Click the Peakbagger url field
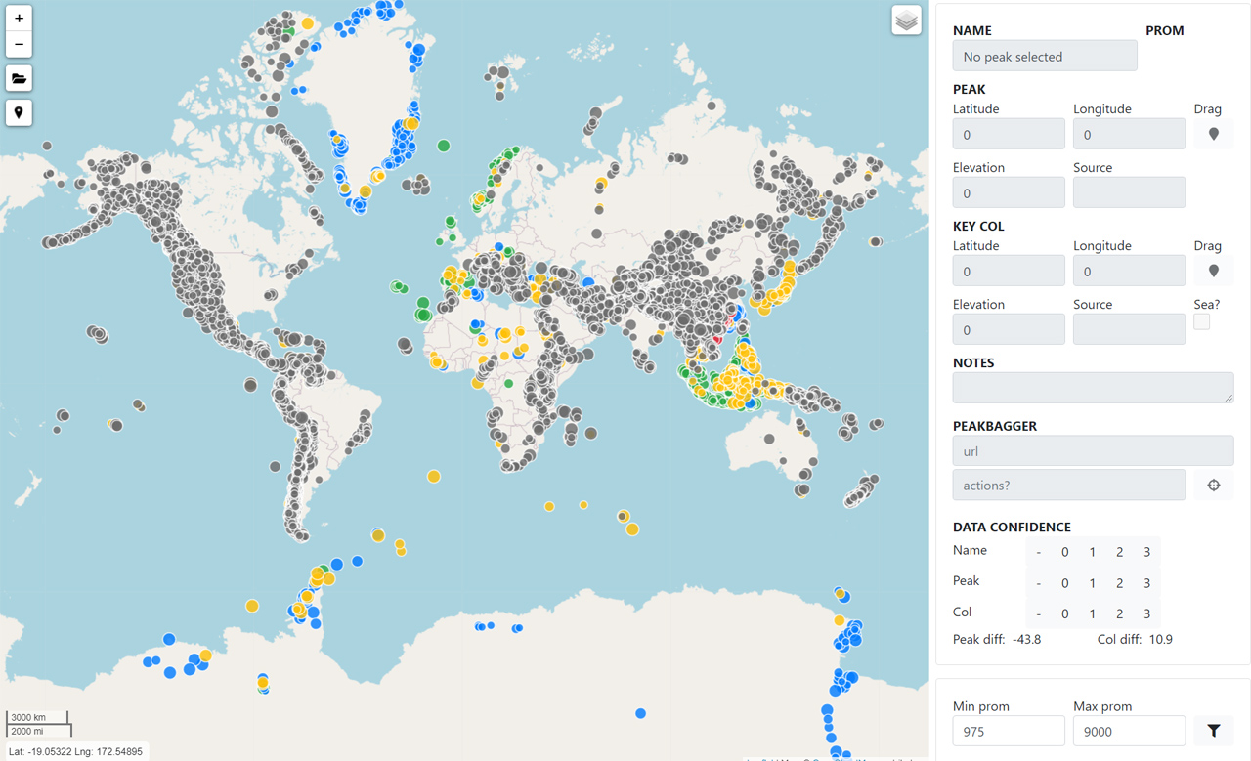The image size is (1251, 761). [x=1092, y=450]
